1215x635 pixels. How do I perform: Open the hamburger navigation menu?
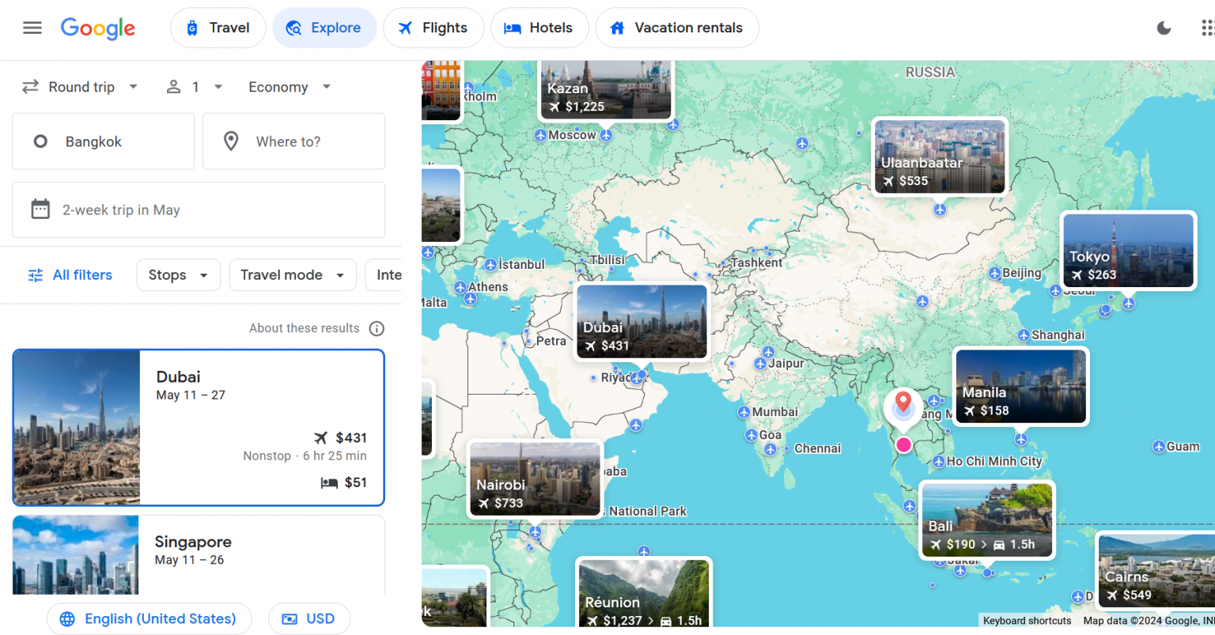pyautogui.click(x=32, y=28)
